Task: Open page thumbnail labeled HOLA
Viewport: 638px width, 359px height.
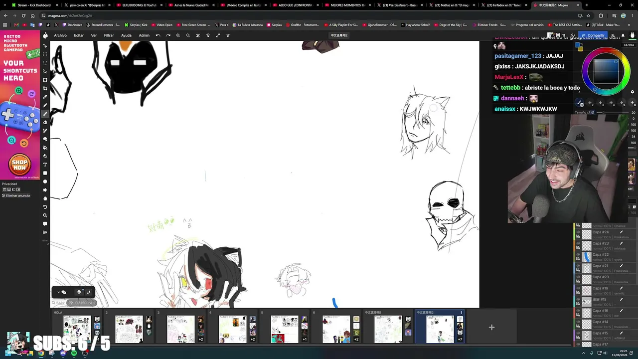Action: [x=77, y=329]
